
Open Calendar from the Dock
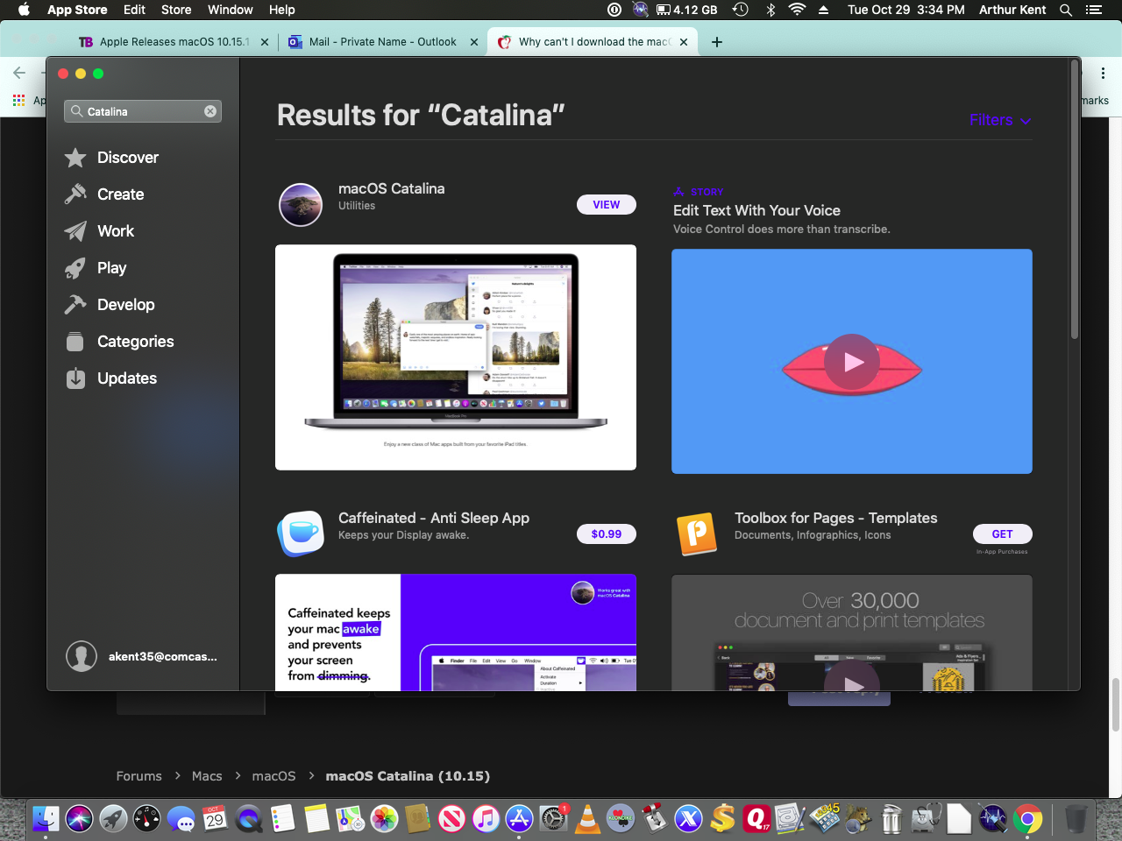click(x=215, y=819)
